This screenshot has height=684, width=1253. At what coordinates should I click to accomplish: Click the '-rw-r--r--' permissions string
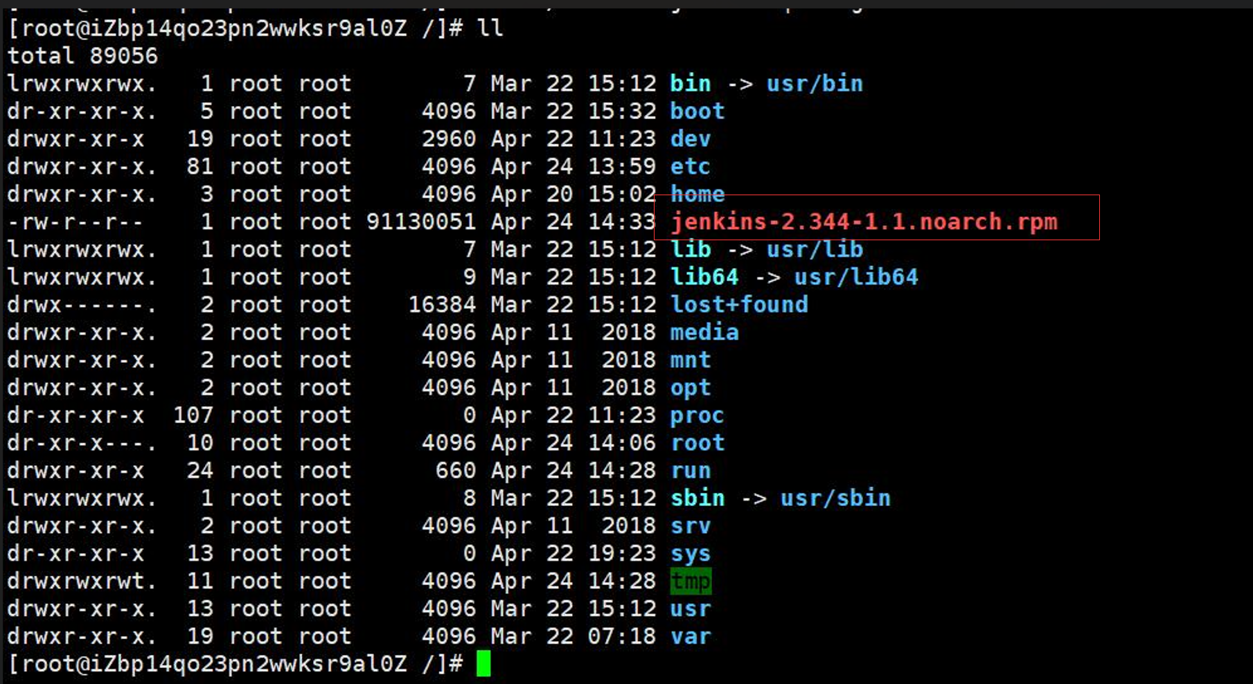coord(75,222)
